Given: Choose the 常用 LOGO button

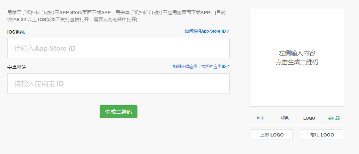Looking at the screenshot, I should (322, 135).
